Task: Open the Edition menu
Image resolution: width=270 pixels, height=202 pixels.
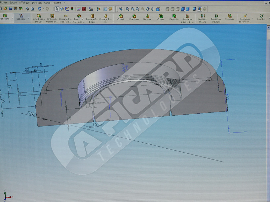Action: [x=13, y=3]
